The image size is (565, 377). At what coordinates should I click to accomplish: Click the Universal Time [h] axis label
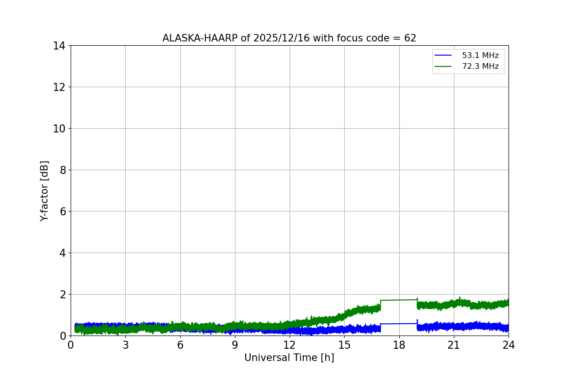coord(289,358)
